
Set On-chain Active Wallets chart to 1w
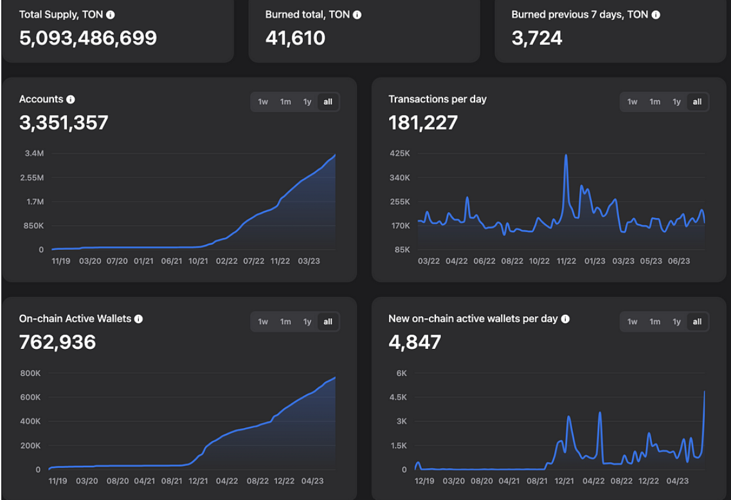(x=263, y=321)
